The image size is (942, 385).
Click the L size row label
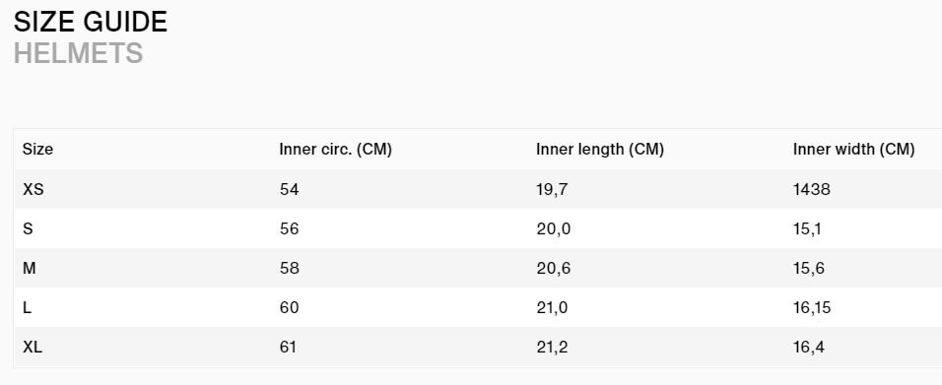click(27, 307)
